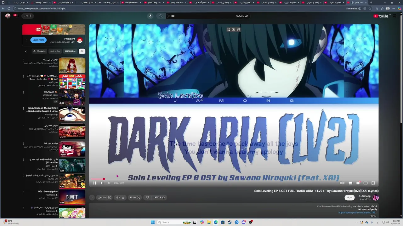
Task: Open options for Bôa - Duvet video
Action: click(x=23, y=192)
